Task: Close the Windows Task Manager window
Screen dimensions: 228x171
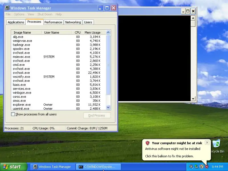Action: pyautogui.click(x=113, y=8)
